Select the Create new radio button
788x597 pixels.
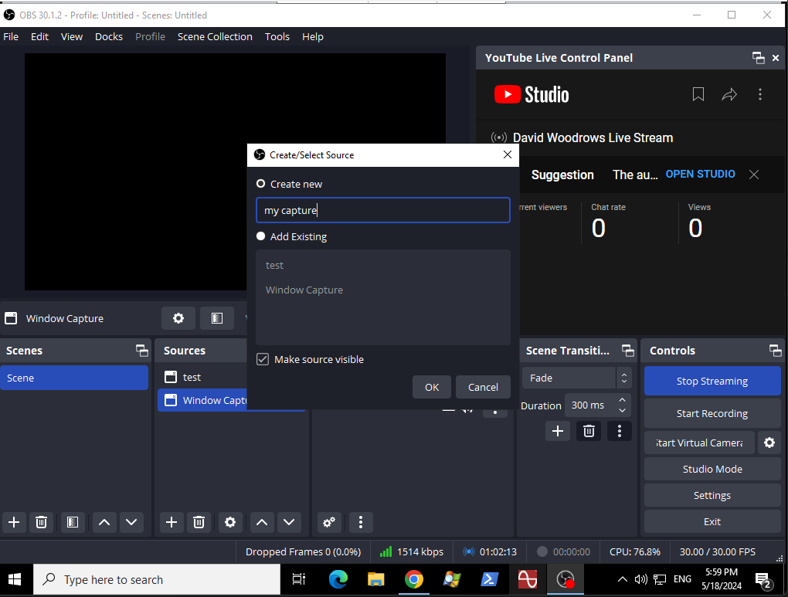coord(261,184)
